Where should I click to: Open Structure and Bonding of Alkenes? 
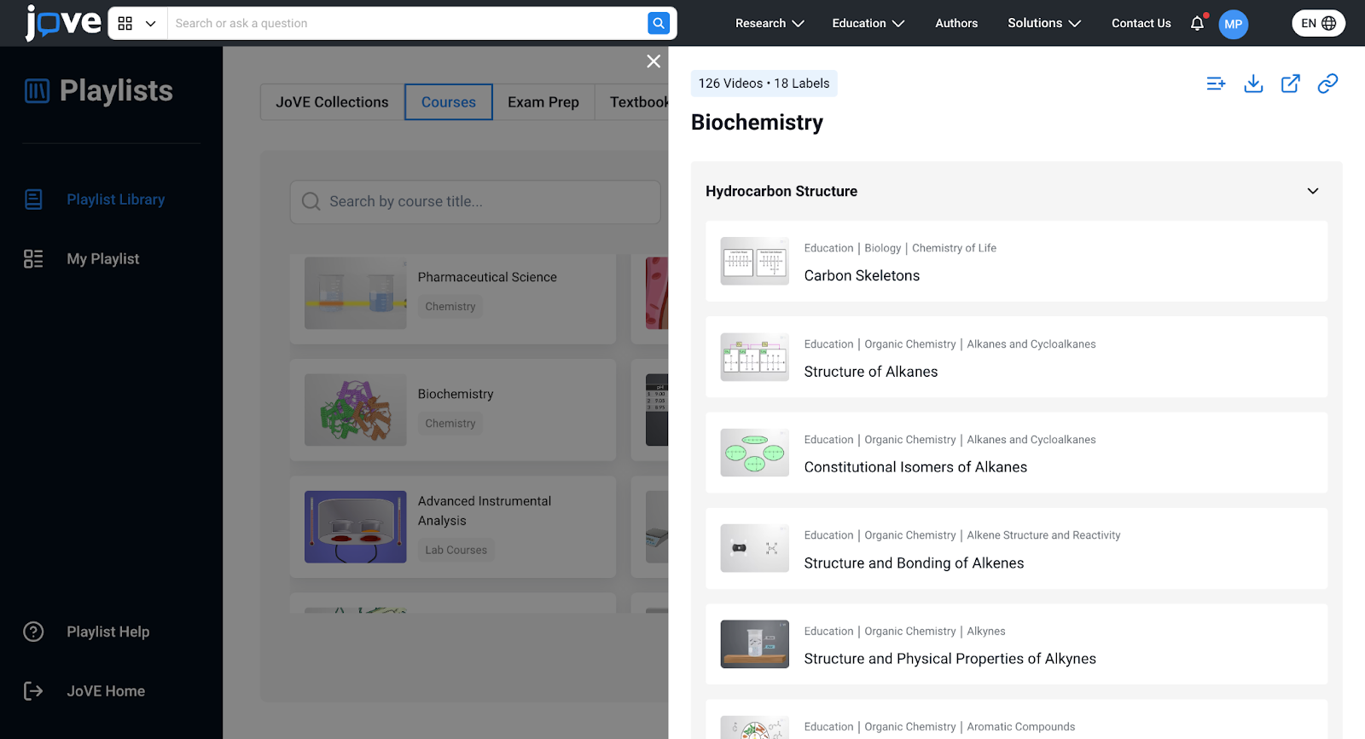pyautogui.click(x=1016, y=549)
